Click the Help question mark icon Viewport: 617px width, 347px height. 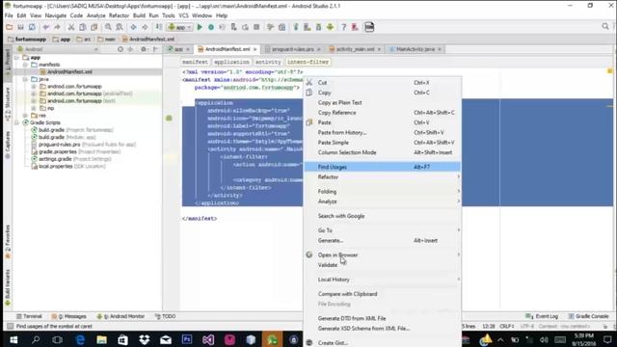pyautogui.click(x=343, y=27)
